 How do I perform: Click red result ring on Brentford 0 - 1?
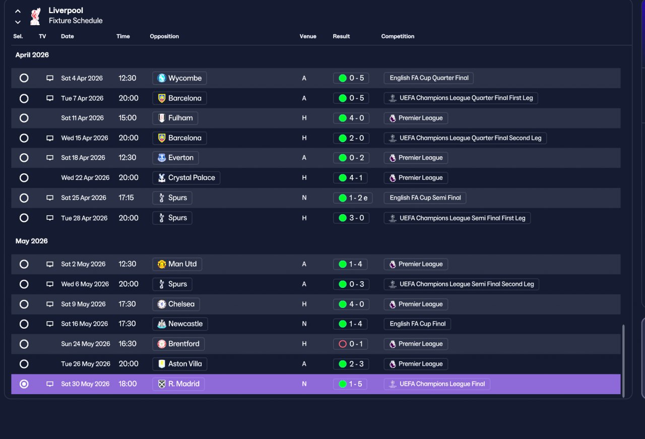tap(343, 344)
